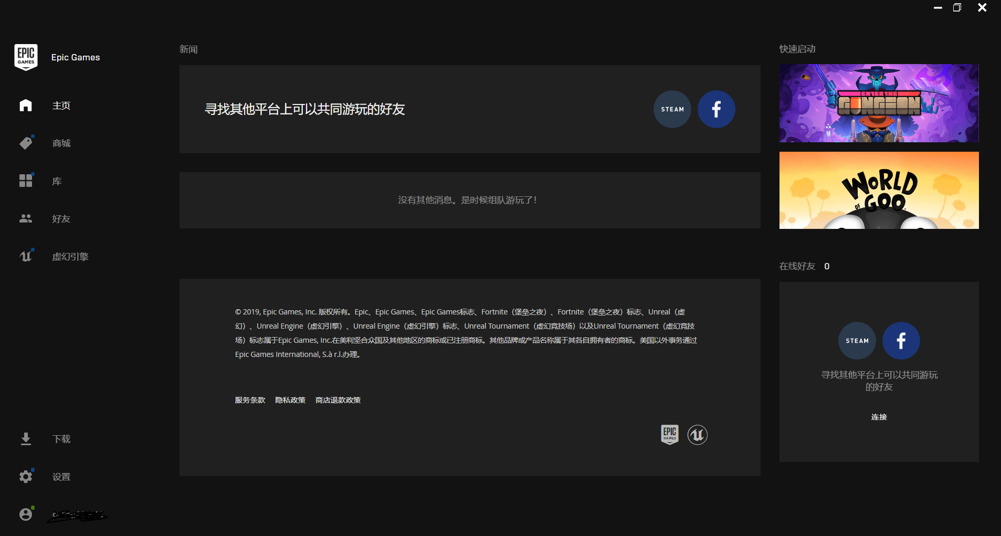Open the 商城 store tag icon
Screen dimensions: 1001x536
coord(26,143)
